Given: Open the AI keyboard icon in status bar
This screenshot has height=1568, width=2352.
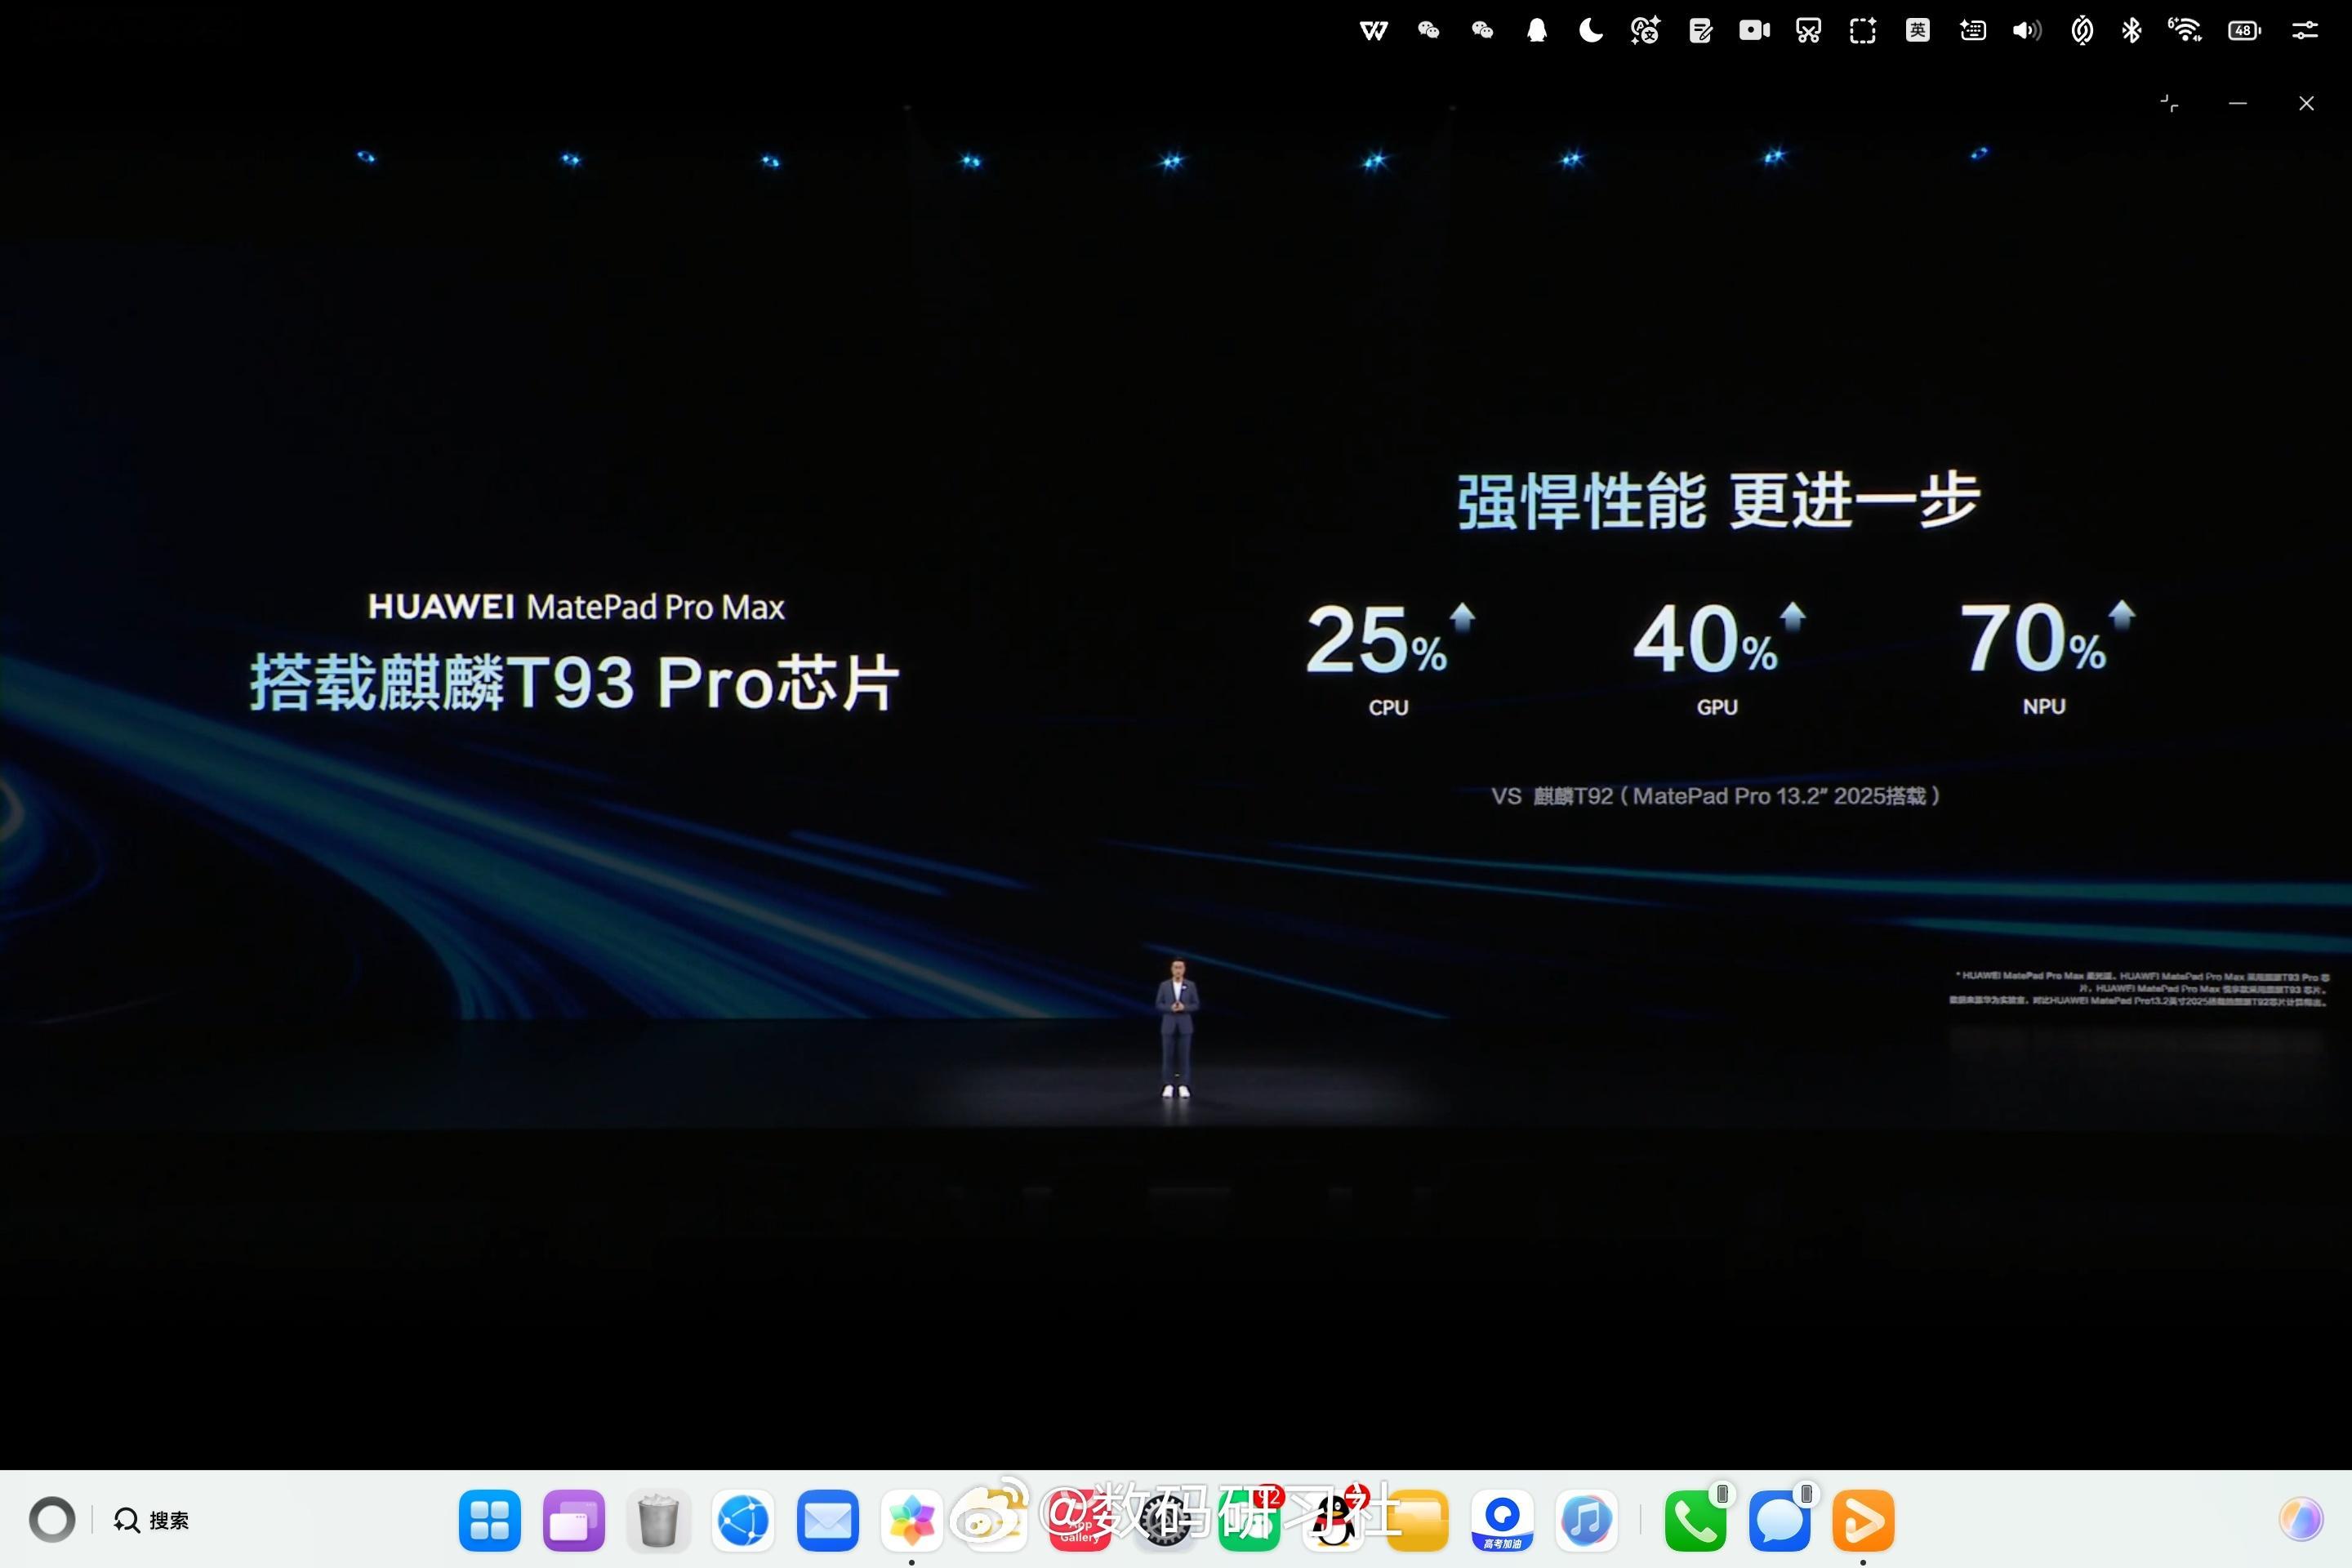Looking at the screenshot, I should tap(1972, 31).
